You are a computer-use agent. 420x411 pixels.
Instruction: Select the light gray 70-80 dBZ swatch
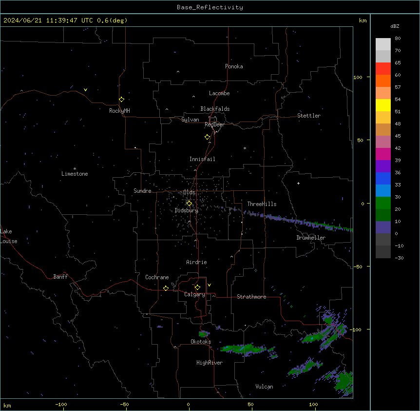pyautogui.click(x=383, y=44)
